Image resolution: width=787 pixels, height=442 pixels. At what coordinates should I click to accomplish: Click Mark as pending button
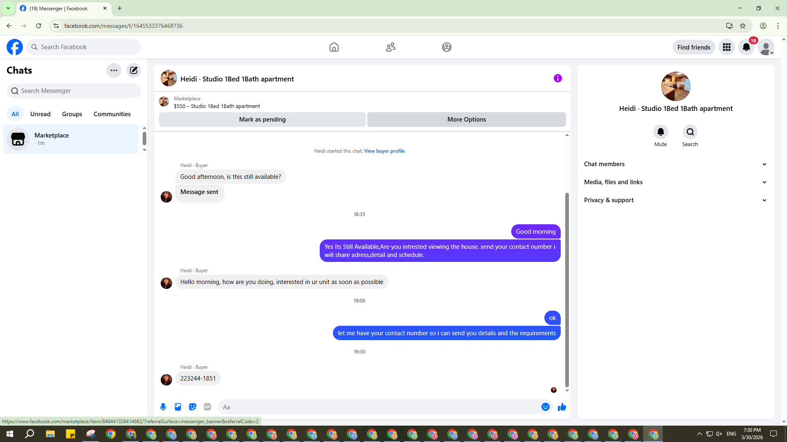[x=262, y=120]
